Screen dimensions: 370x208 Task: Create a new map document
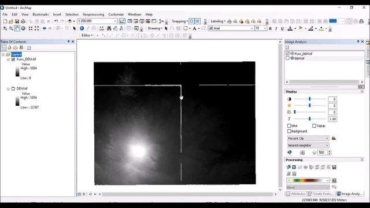click(x=5, y=21)
